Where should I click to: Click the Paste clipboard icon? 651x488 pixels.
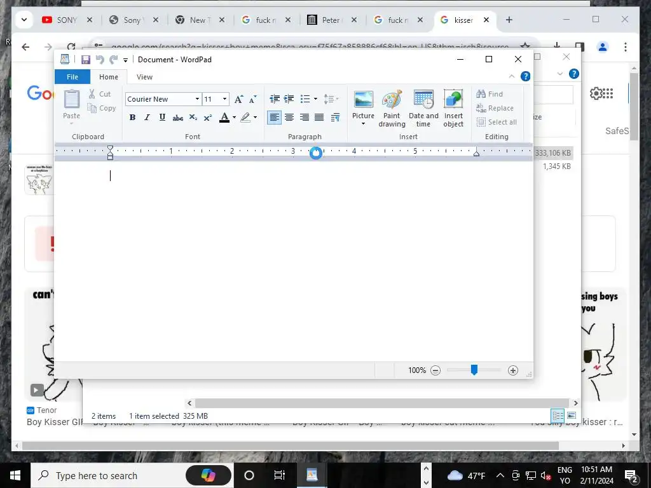(x=71, y=100)
